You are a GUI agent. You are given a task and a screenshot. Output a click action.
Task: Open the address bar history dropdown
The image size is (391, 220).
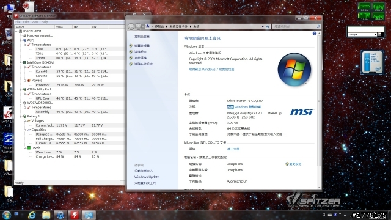(263, 26)
